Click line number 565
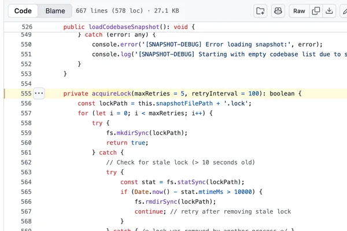 [26, 192]
